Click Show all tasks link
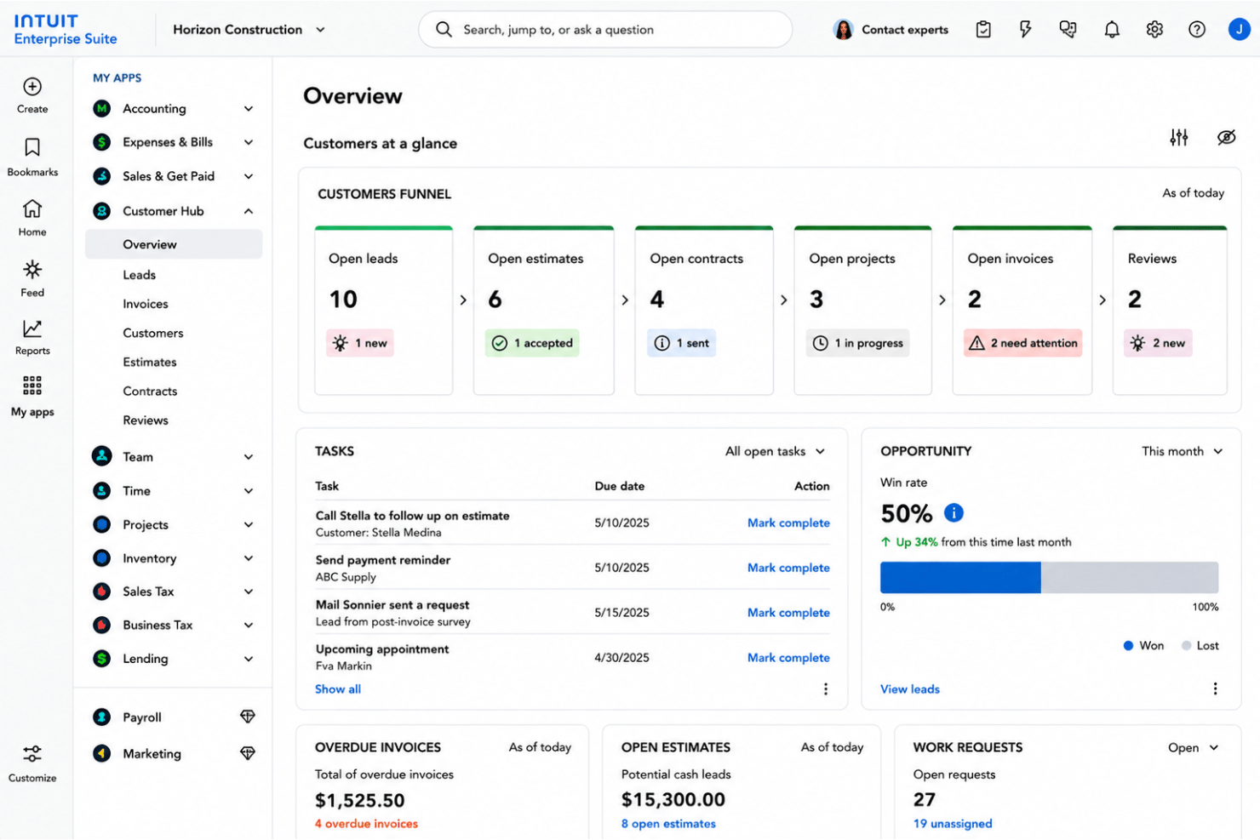 click(x=338, y=689)
